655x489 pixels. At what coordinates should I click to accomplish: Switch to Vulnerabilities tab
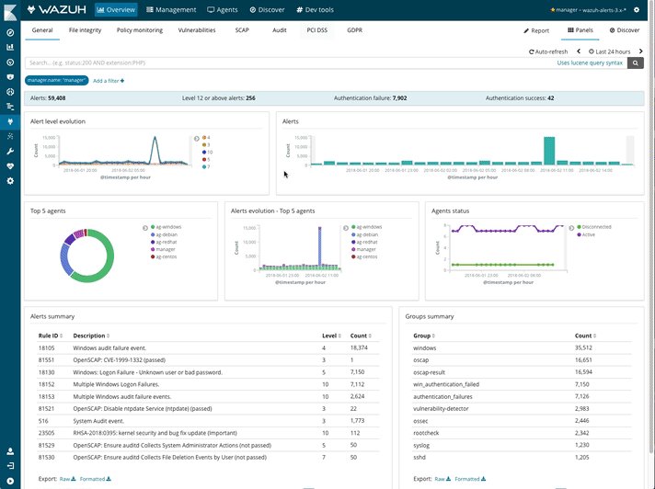(196, 30)
